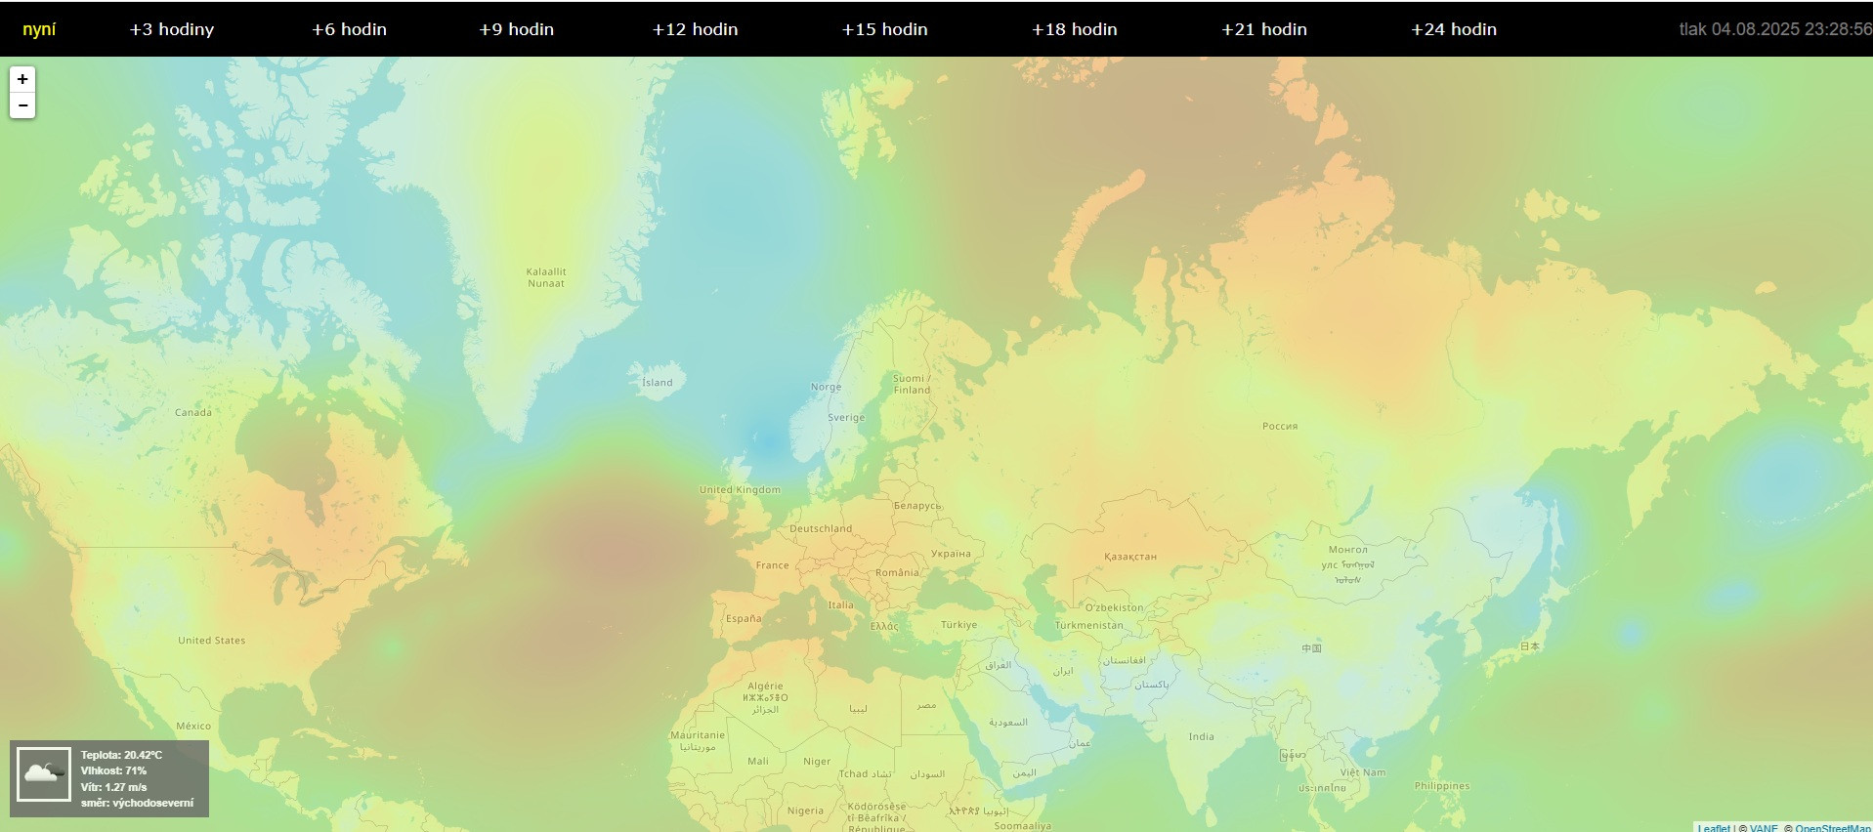This screenshot has width=1873, height=832.
Task: Show the +6 hodin forecast
Action: [x=349, y=29]
